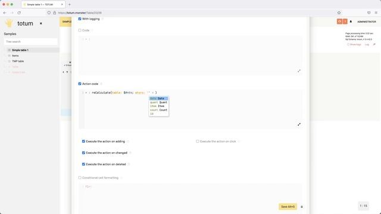The width and height of the screenshot is (381, 214).
Task: Click the table icon beside Simple table 1
Action: coord(10,50)
